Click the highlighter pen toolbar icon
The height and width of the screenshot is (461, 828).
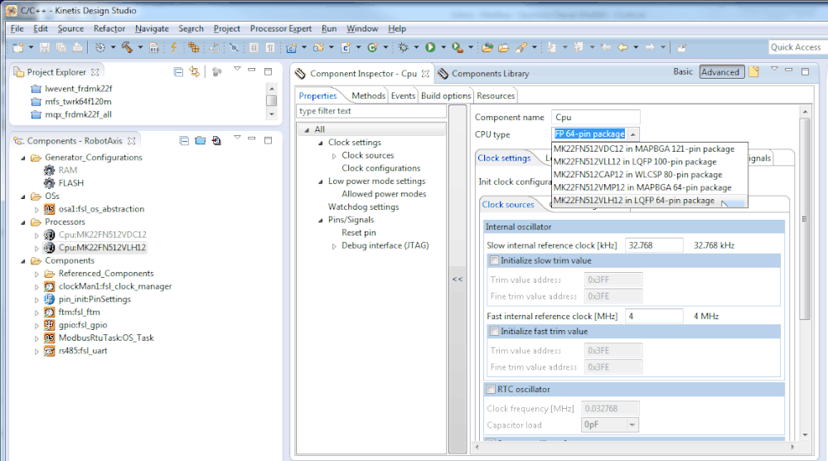pos(521,47)
